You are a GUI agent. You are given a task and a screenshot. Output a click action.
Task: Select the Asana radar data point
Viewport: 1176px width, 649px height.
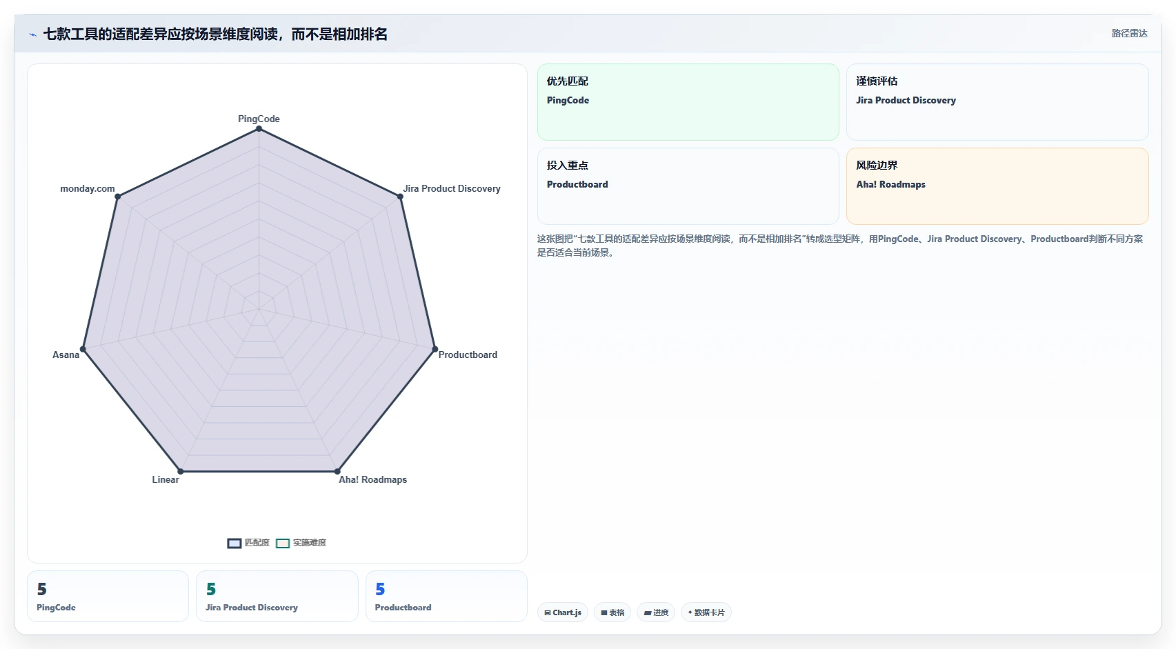coord(83,349)
